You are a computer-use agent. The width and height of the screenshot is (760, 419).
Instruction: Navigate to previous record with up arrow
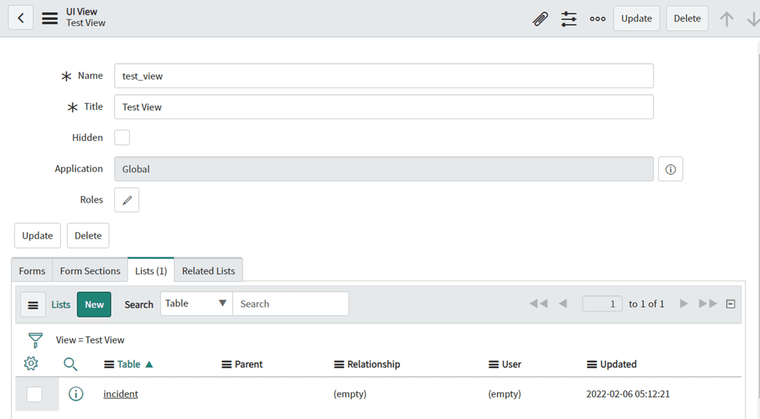(x=726, y=18)
